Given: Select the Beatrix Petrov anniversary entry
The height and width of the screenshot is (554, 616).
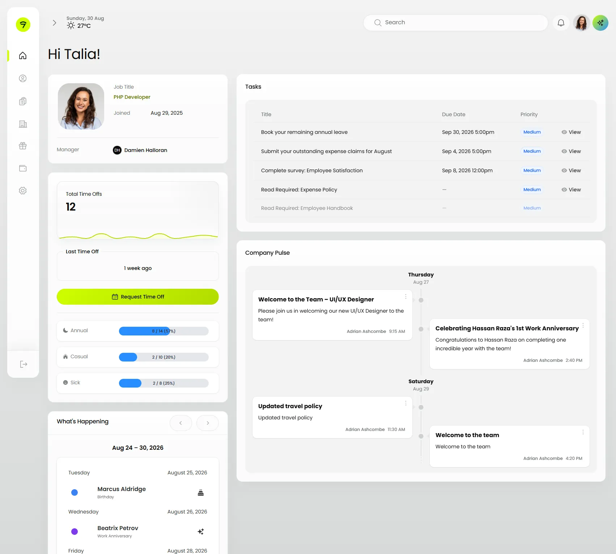Looking at the screenshot, I should point(138,532).
